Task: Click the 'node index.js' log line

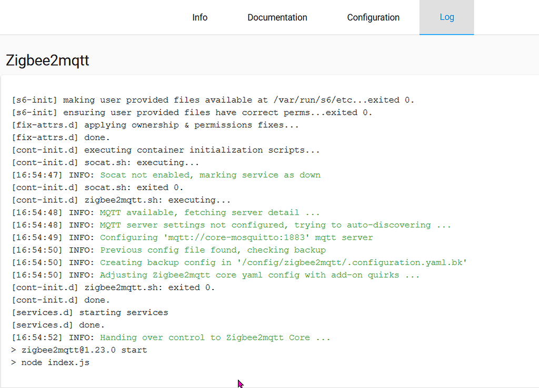Action: tap(51, 362)
